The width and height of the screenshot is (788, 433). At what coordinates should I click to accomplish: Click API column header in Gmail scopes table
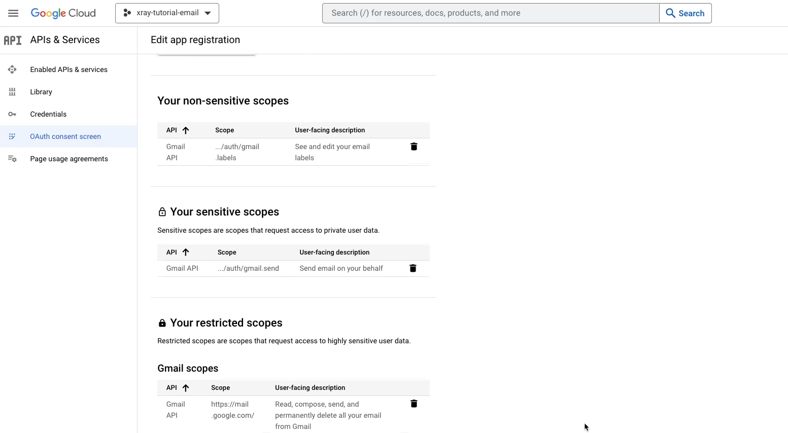pos(172,388)
